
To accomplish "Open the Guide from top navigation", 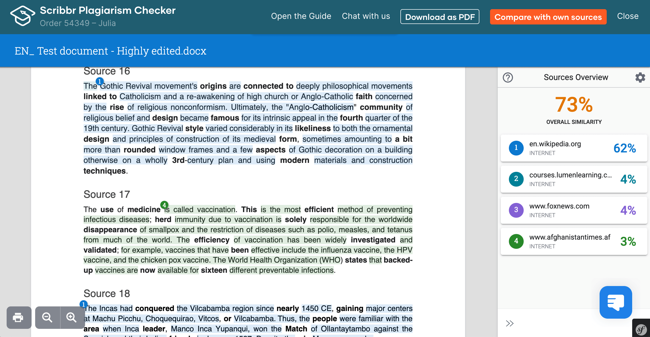I will click(301, 16).
